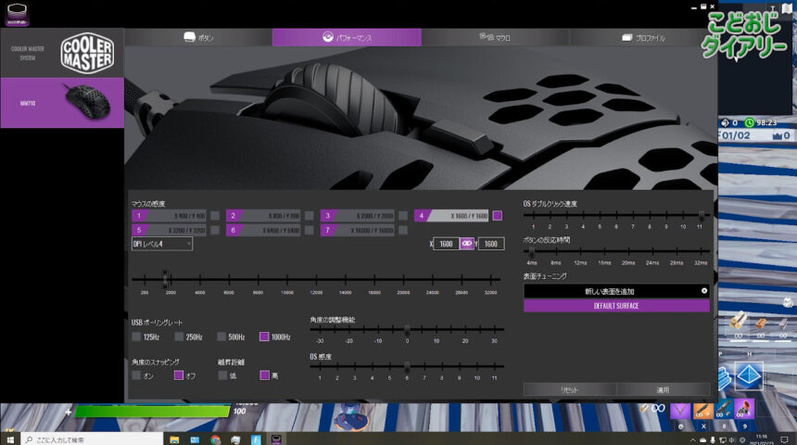The width and height of the screenshot is (797, 445).
Task: Open the Windows Start menu
Action: [x=9, y=439]
